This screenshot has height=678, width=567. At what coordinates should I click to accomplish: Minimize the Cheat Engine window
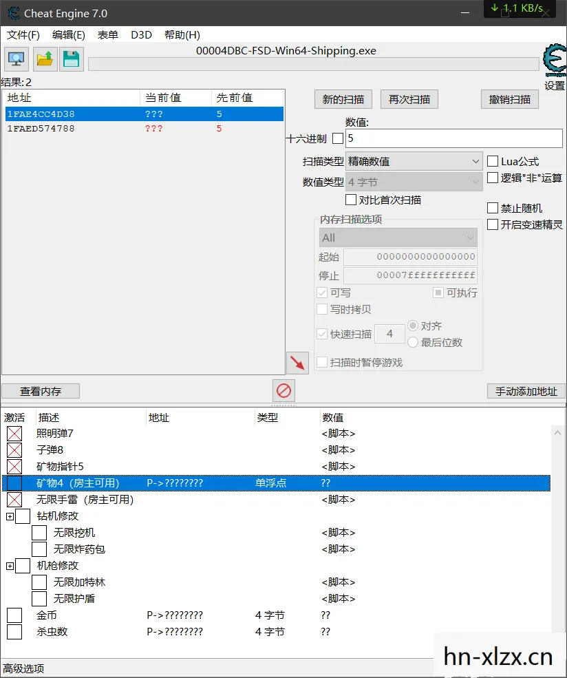pos(465,13)
